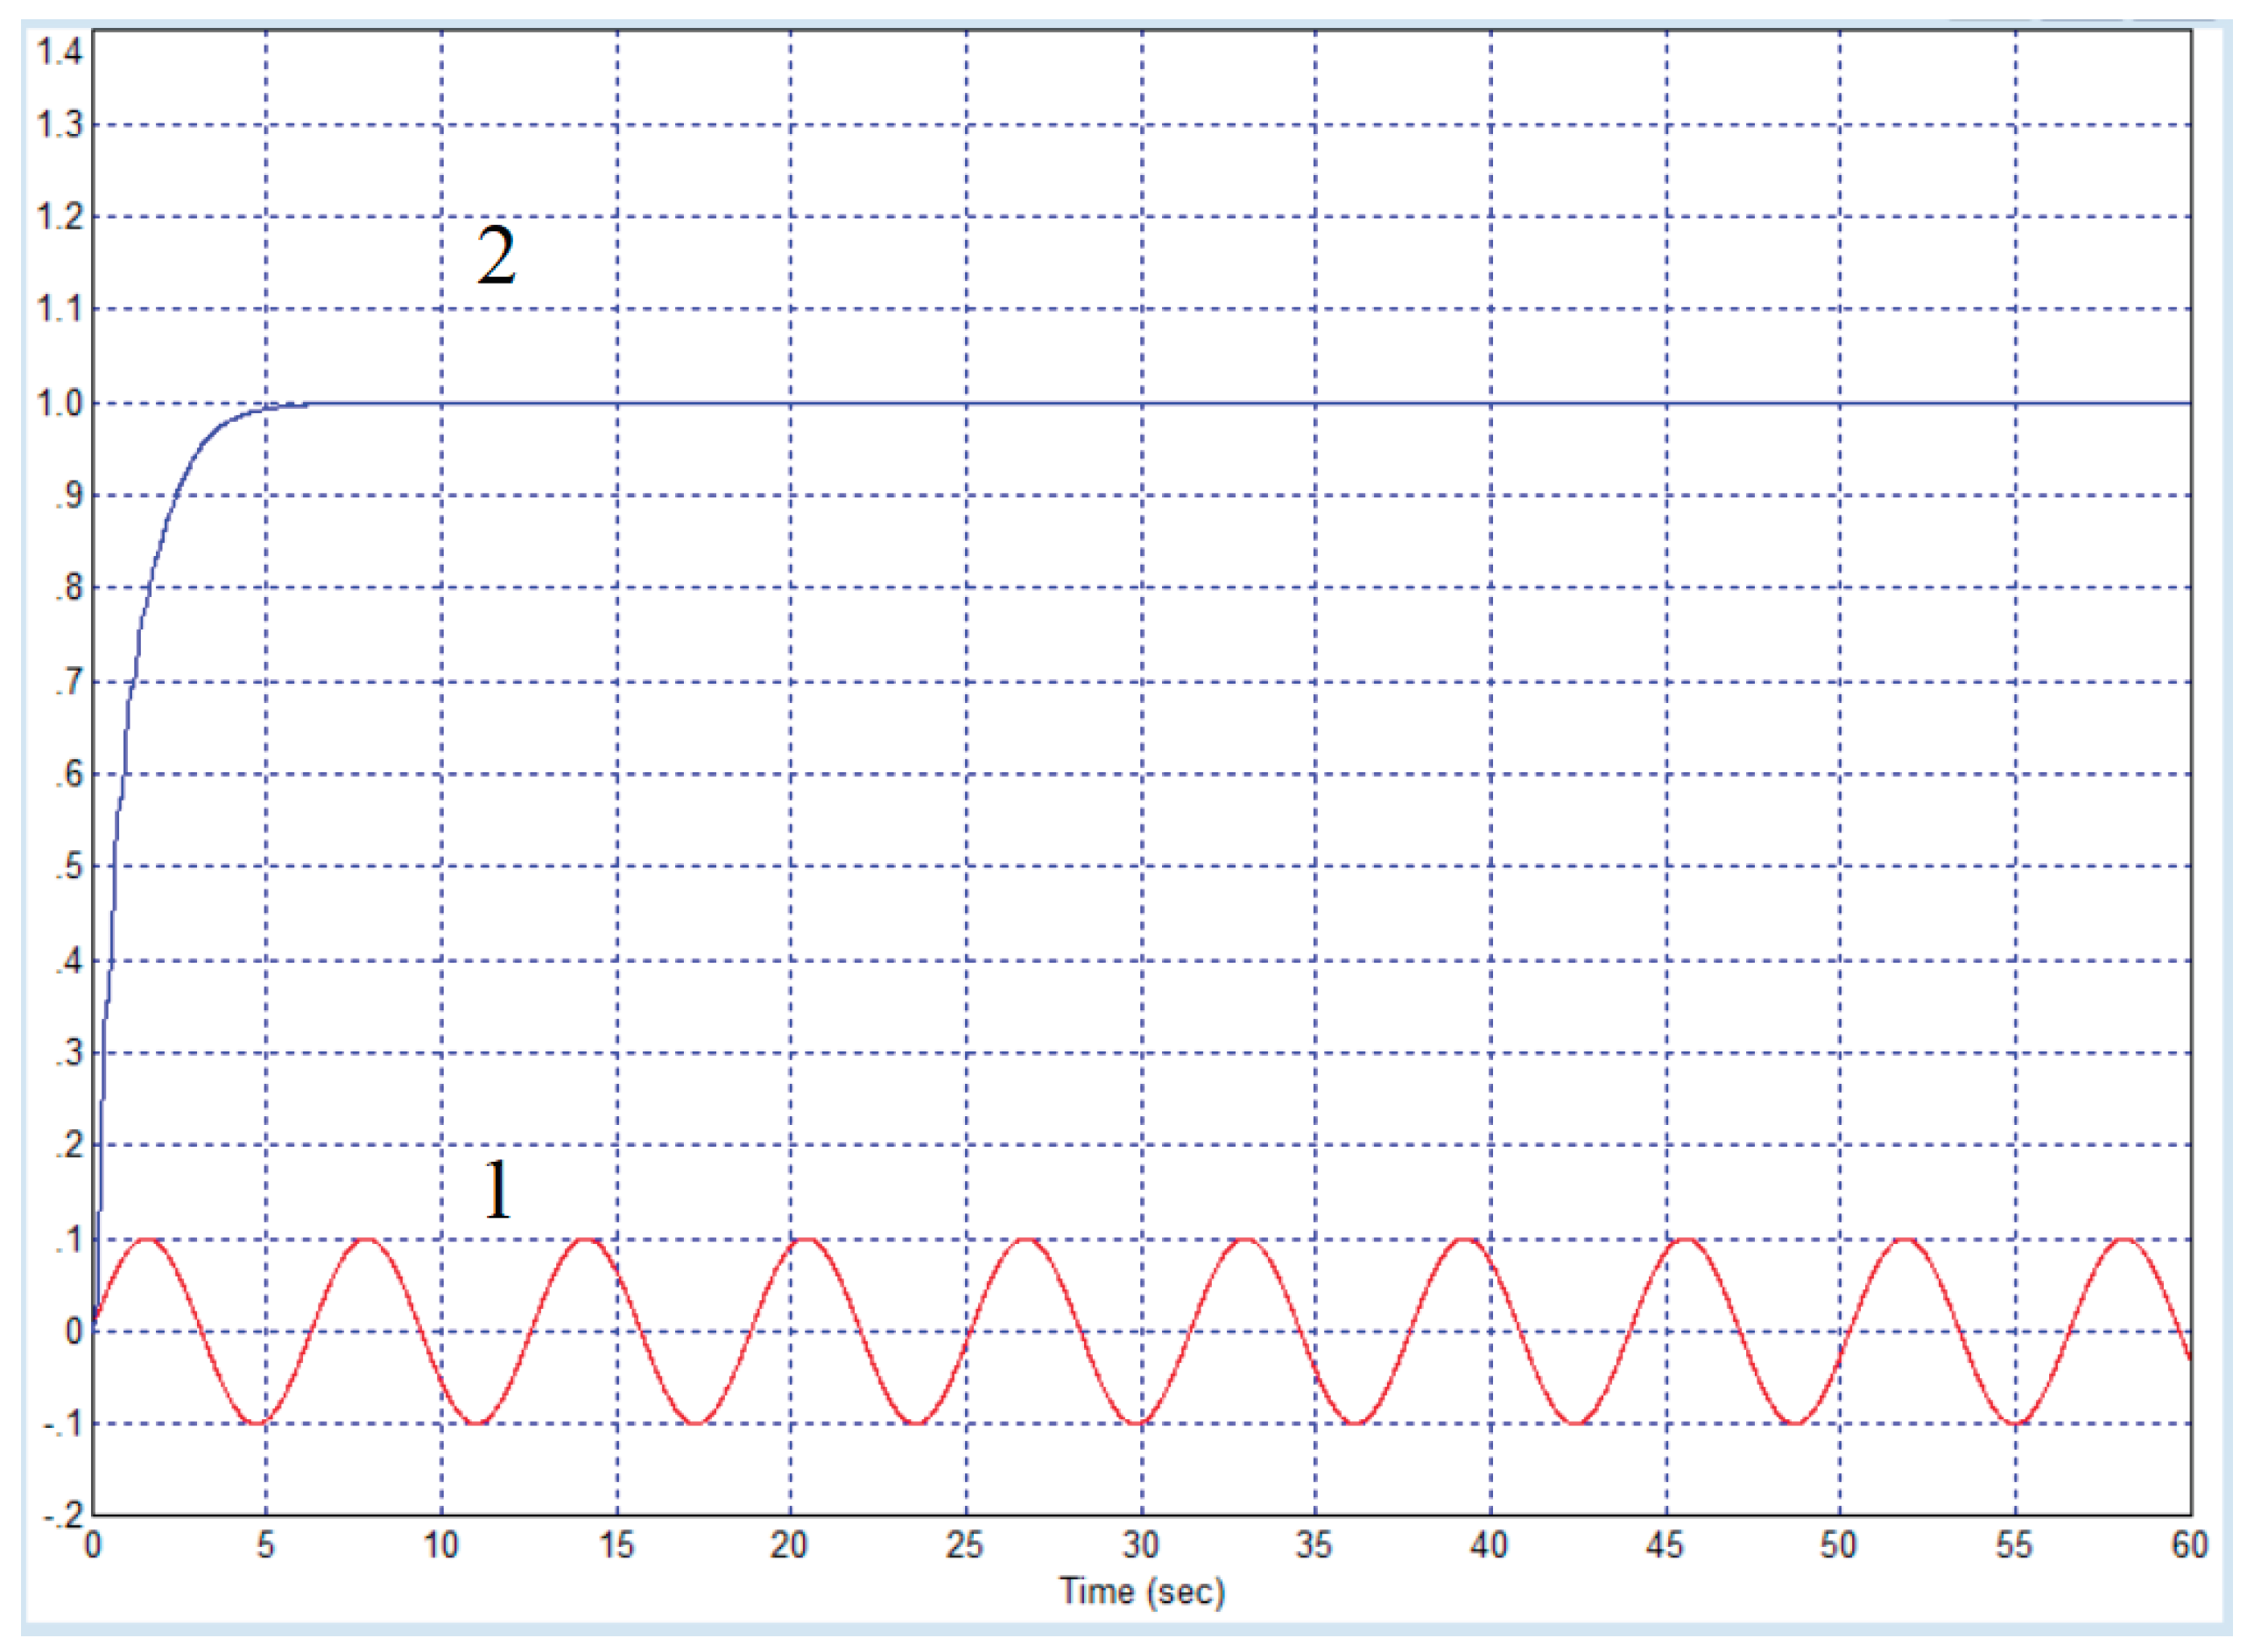
Task: Click y-axis tick label '.5'
Action: pos(69,866)
